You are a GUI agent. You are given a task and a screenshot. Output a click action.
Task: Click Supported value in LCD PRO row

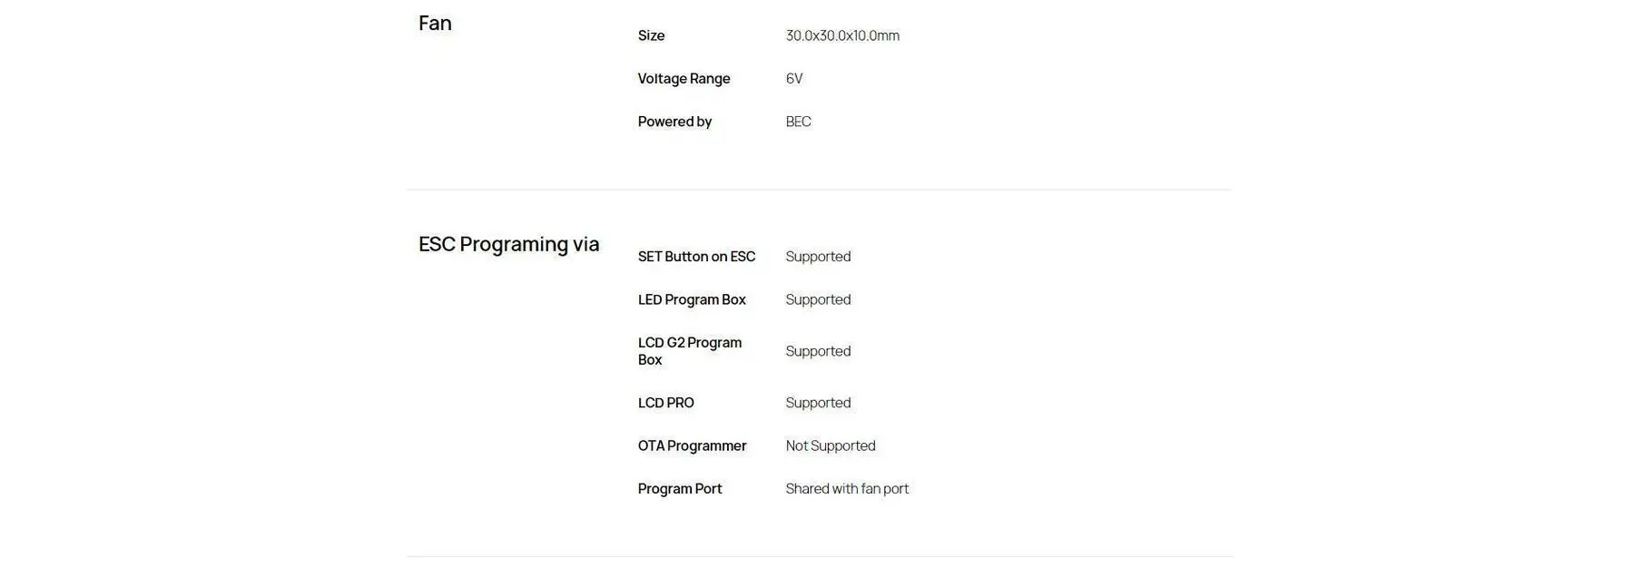coord(818,403)
